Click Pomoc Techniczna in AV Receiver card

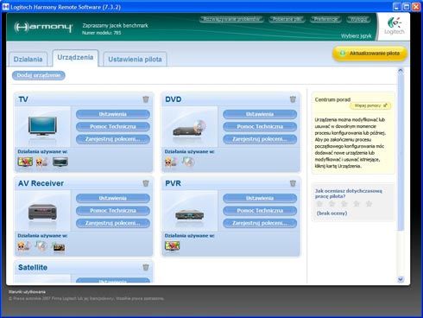pos(113,211)
